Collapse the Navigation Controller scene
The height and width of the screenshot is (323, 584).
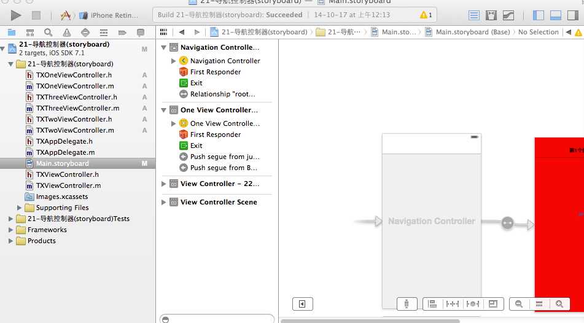pos(163,47)
